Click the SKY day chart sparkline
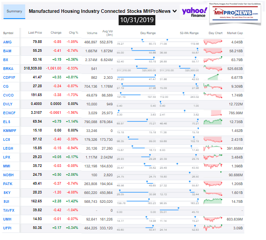 pos(213,193)
